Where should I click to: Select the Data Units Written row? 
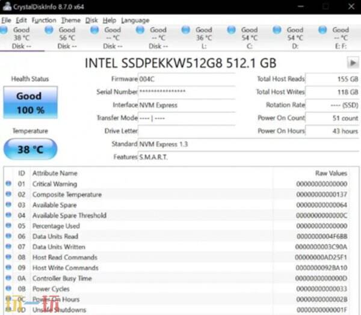(177, 247)
